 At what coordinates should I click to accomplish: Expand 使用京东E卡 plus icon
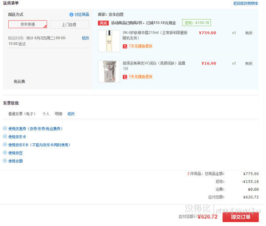[5, 145]
